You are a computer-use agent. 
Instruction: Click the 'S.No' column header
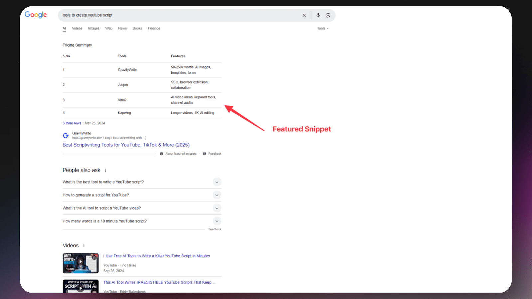[x=66, y=56]
